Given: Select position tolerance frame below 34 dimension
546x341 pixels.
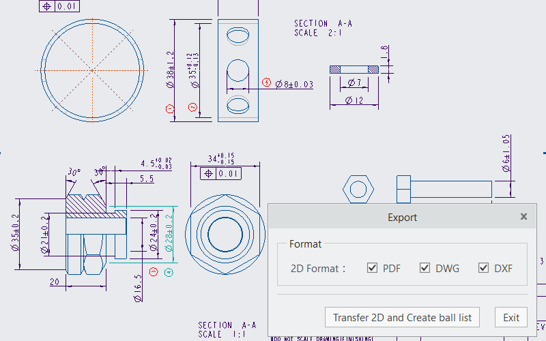Looking at the screenshot, I should 221,173.
